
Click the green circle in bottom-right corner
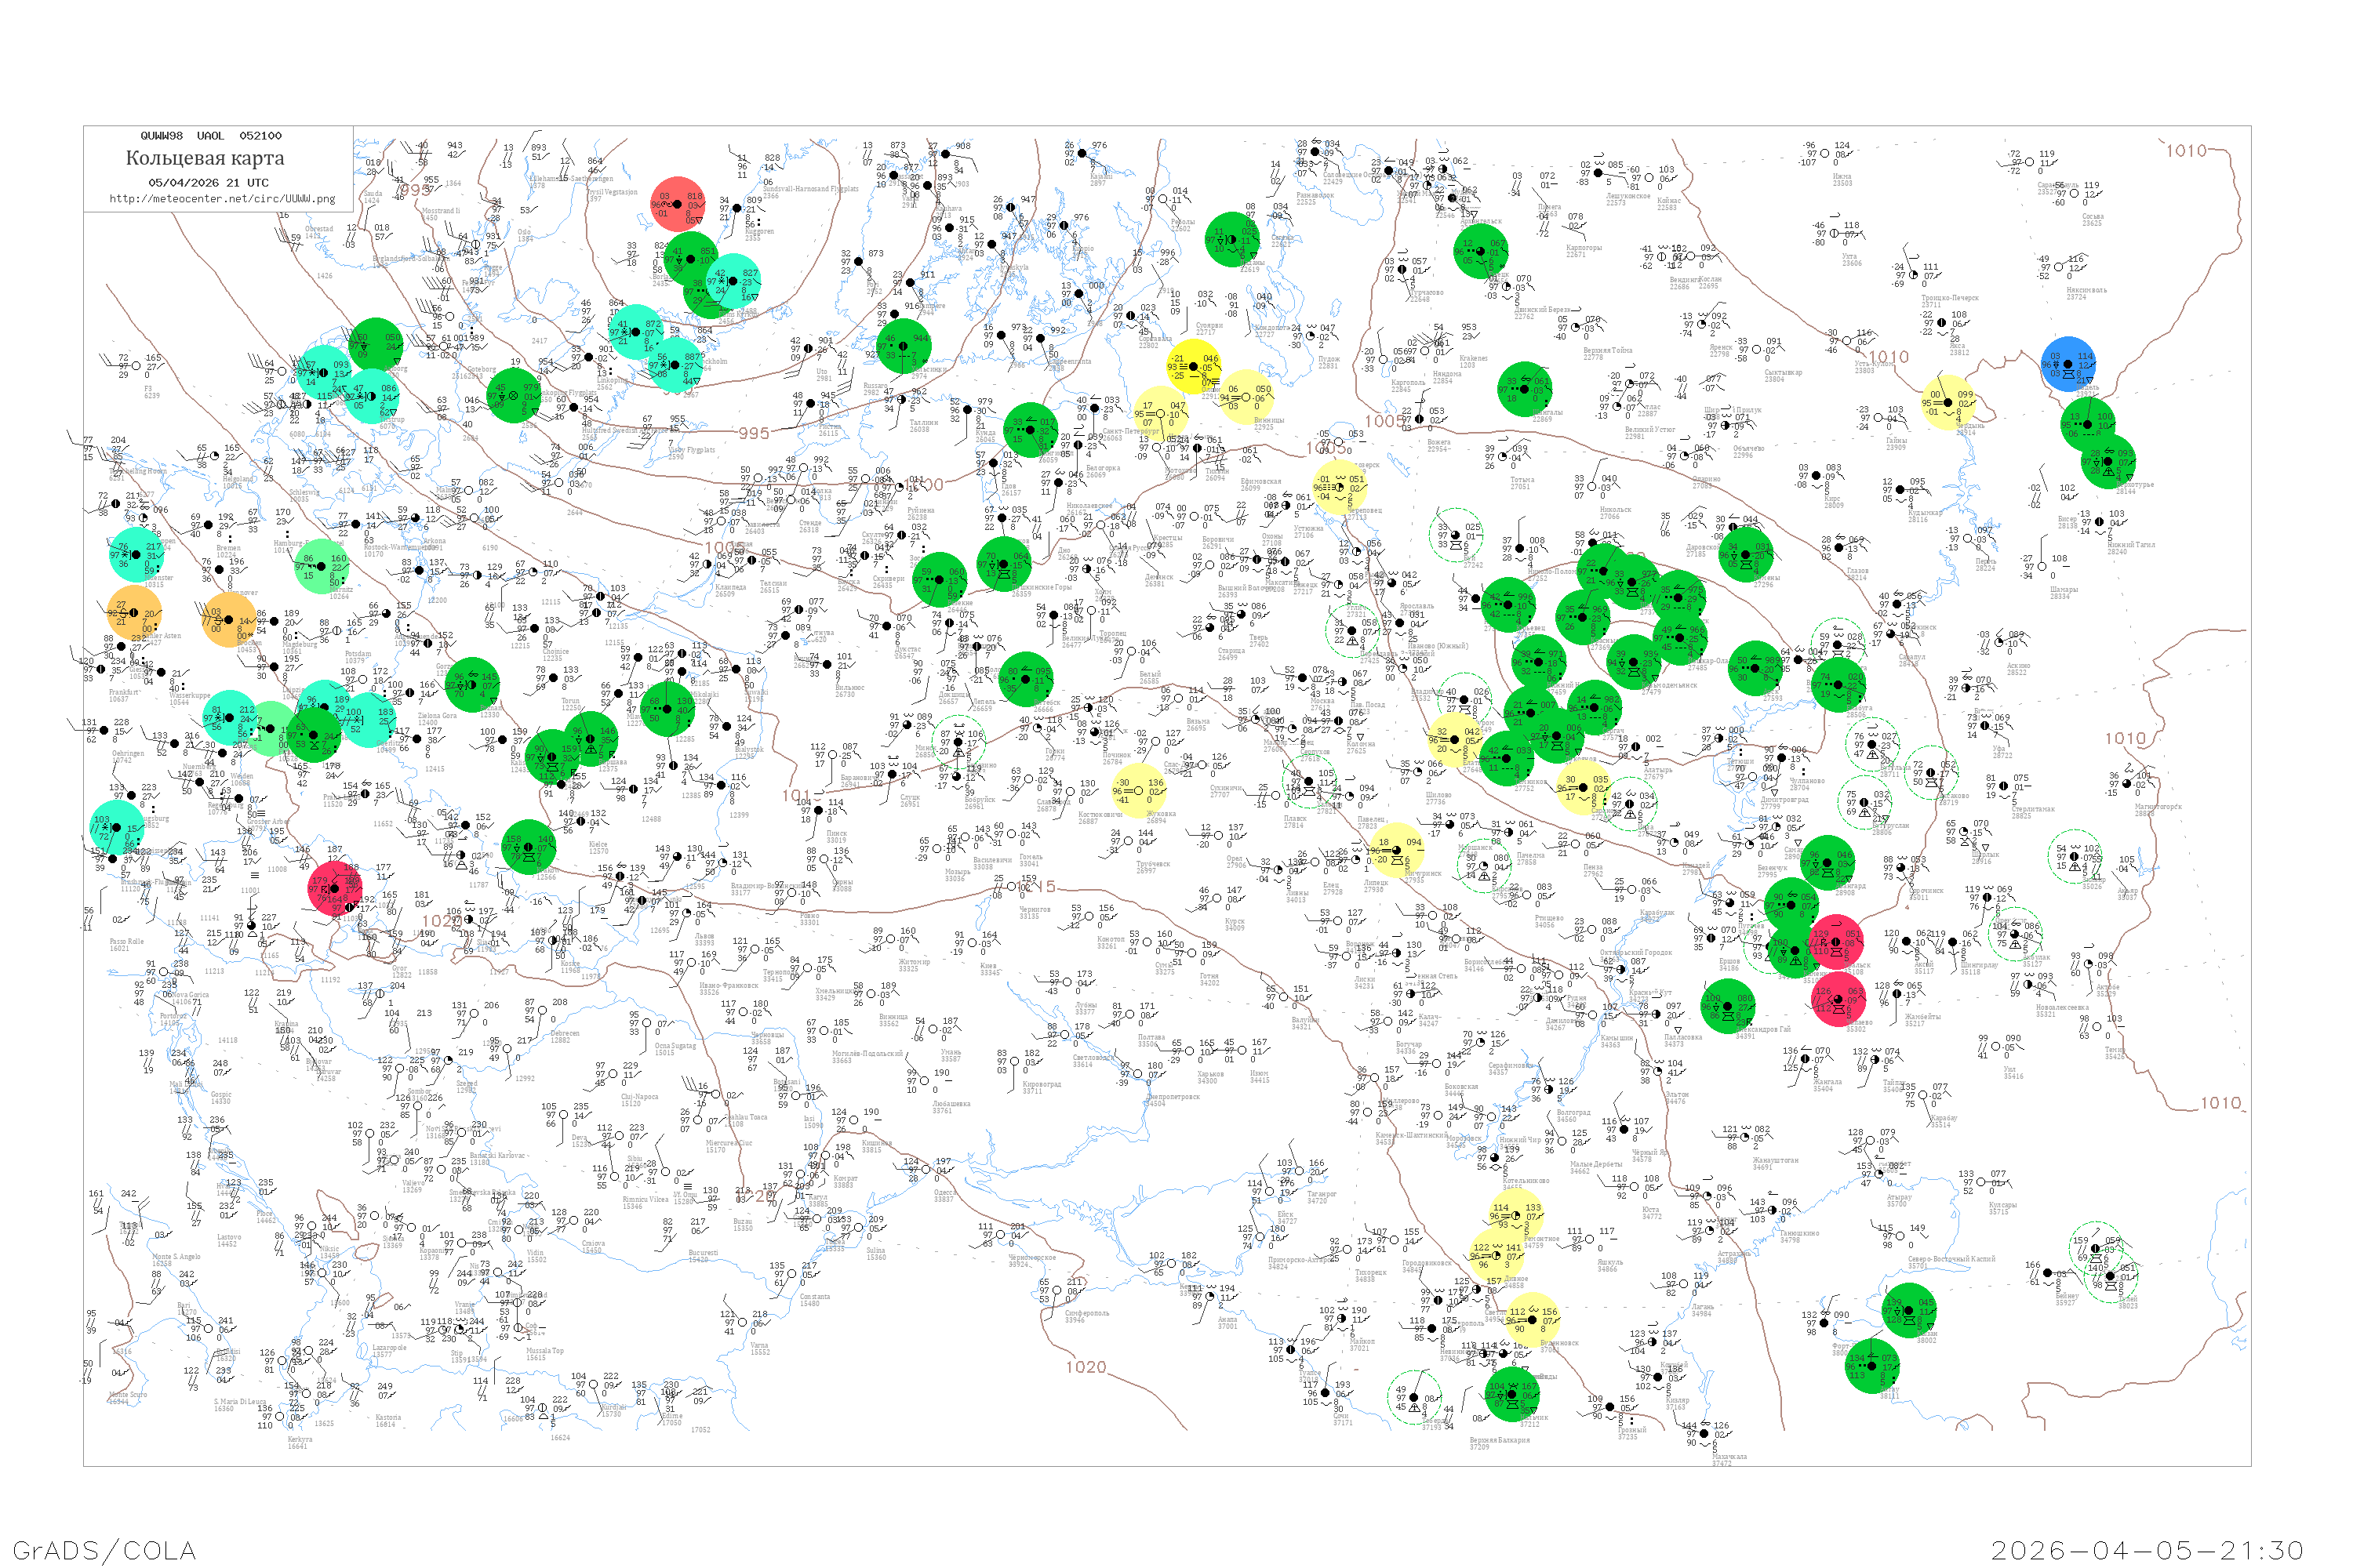click(x=1871, y=1365)
